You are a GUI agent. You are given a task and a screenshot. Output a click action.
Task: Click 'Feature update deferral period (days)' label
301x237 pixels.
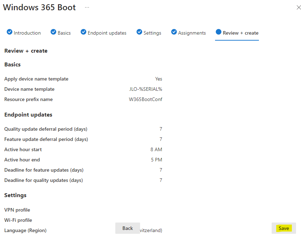click(46, 139)
